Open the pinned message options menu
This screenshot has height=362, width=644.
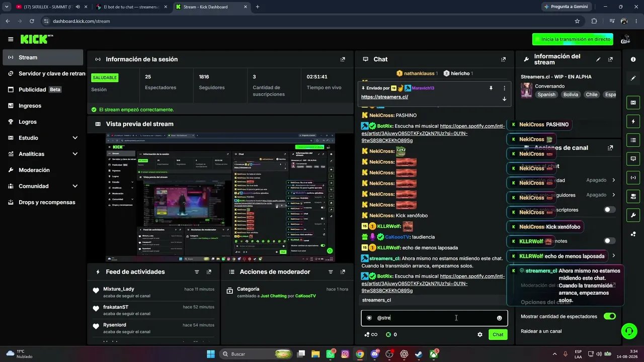click(x=504, y=88)
